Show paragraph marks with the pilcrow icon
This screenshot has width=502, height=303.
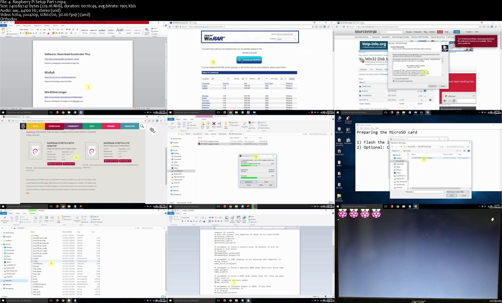coord(77,30)
